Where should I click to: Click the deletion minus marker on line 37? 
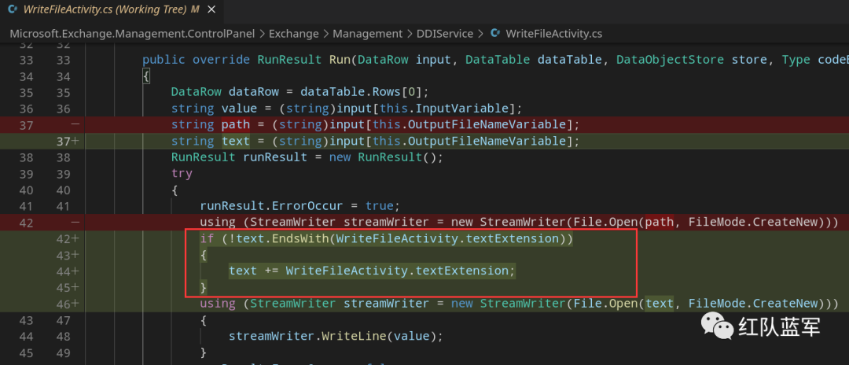[x=75, y=124]
